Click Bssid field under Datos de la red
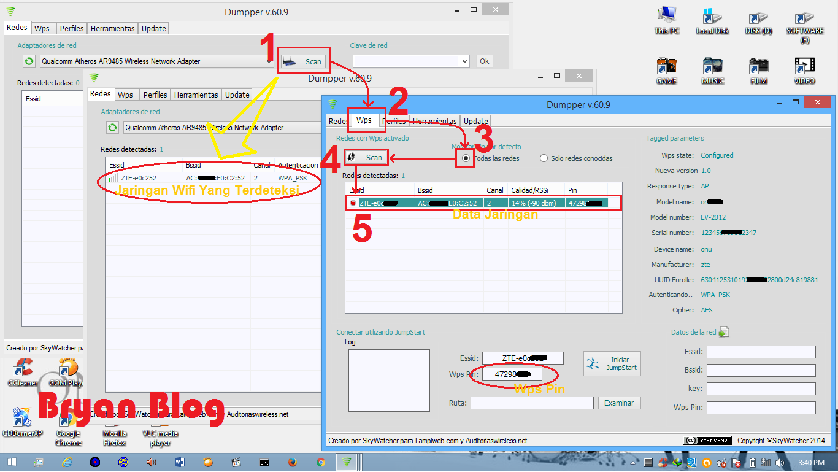 pos(761,370)
